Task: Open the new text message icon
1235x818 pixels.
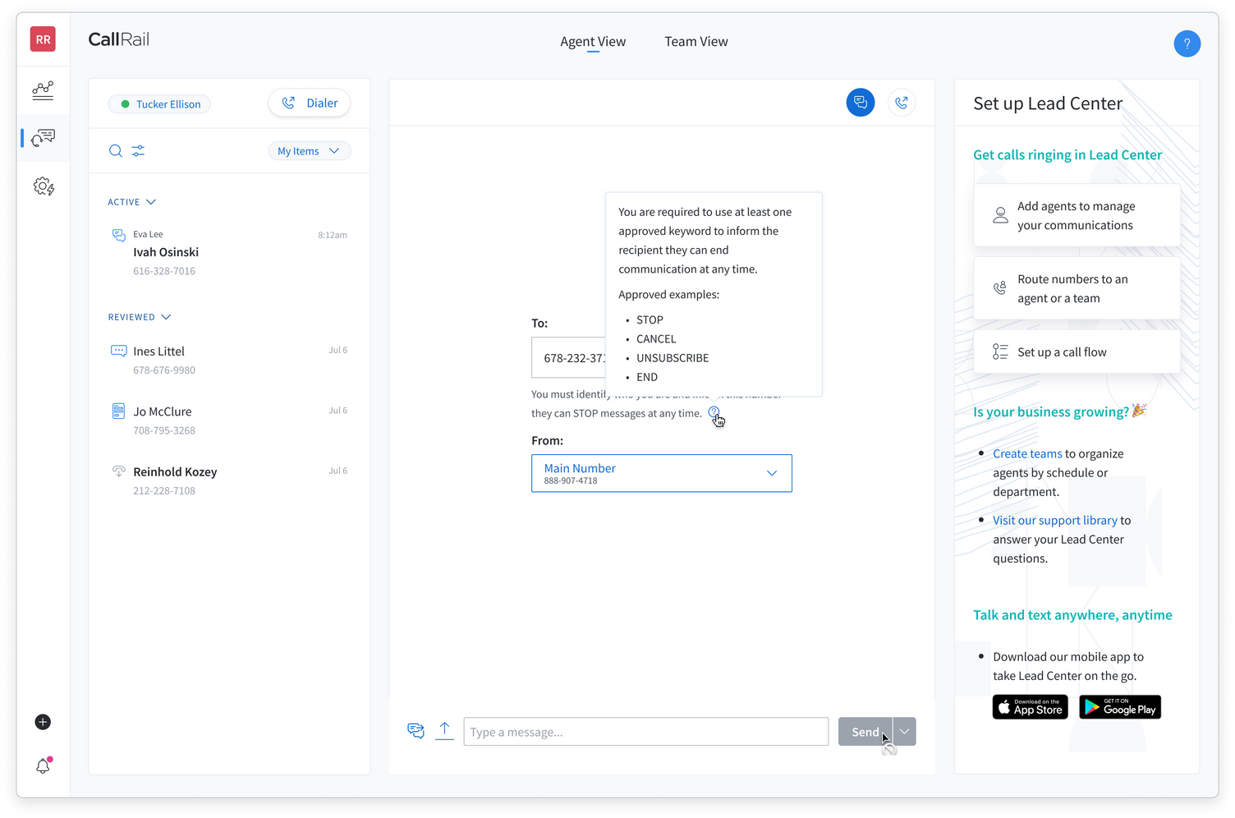Action: point(860,102)
